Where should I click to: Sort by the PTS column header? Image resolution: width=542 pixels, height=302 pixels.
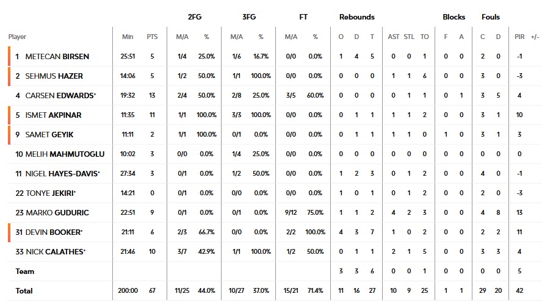click(152, 37)
